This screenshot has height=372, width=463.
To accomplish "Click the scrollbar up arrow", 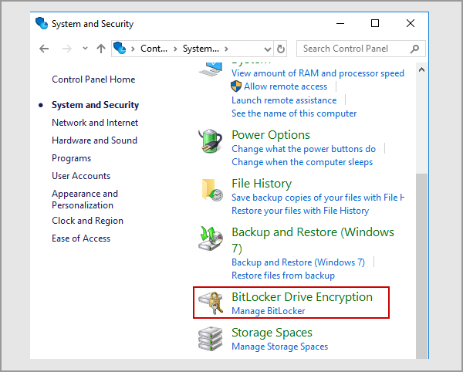I will 421,69.
